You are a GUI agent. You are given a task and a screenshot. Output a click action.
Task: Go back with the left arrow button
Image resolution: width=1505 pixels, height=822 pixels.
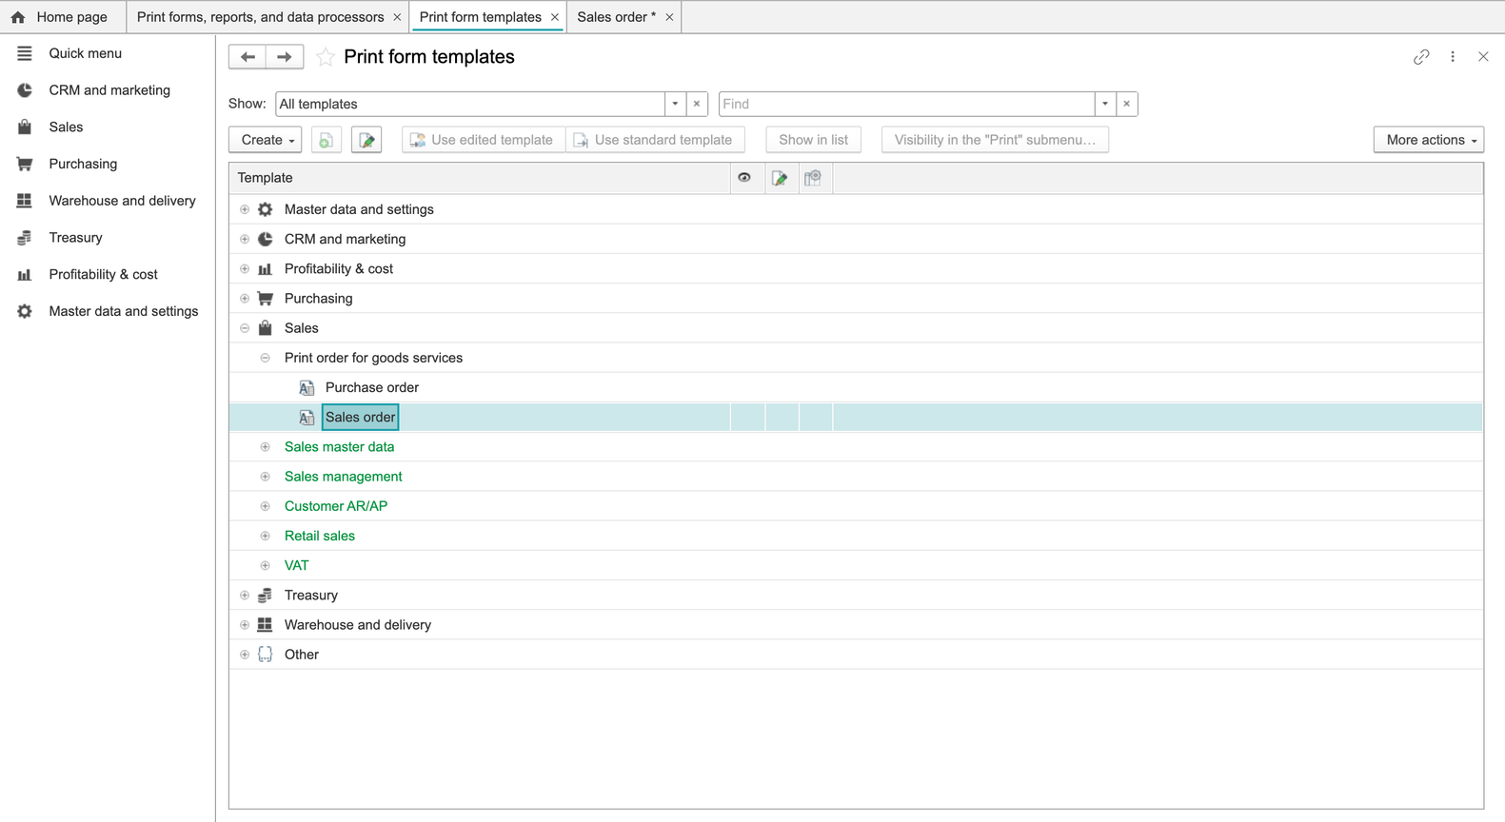pos(248,57)
